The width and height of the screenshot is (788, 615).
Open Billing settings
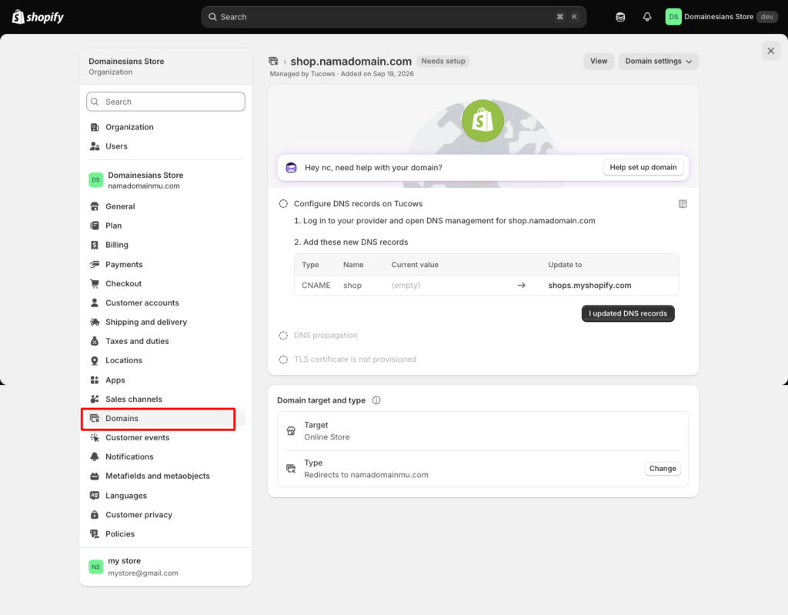(165, 245)
